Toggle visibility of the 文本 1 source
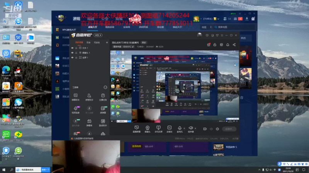 pyautogui.click(x=72, y=48)
